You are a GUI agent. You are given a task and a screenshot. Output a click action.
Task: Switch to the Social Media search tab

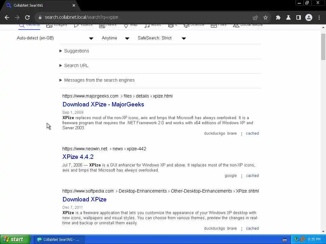[248, 25]
